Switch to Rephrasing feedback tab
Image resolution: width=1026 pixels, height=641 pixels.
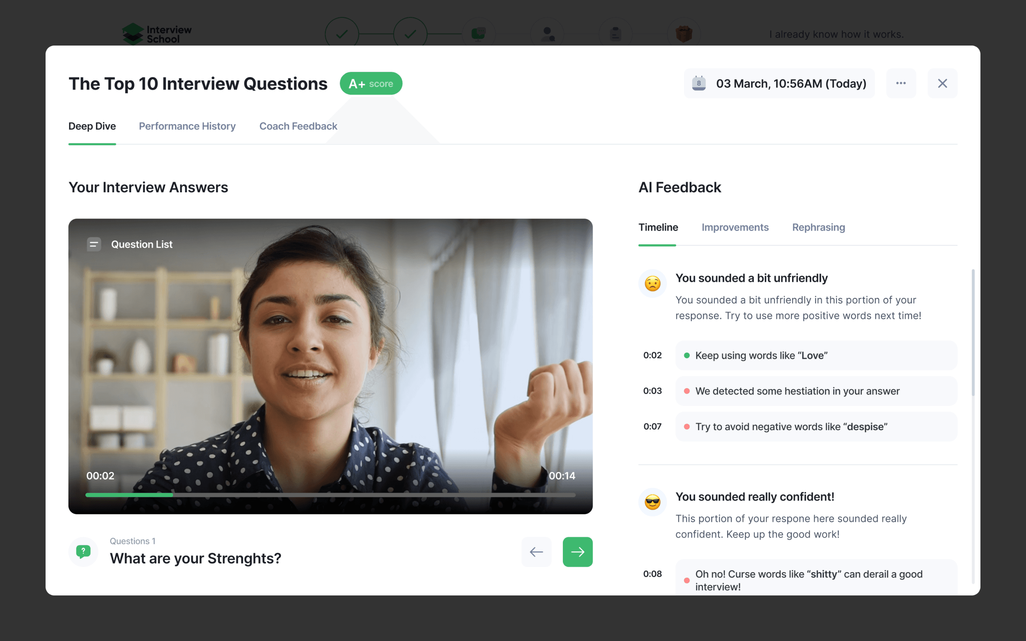[x=818, y=228]
